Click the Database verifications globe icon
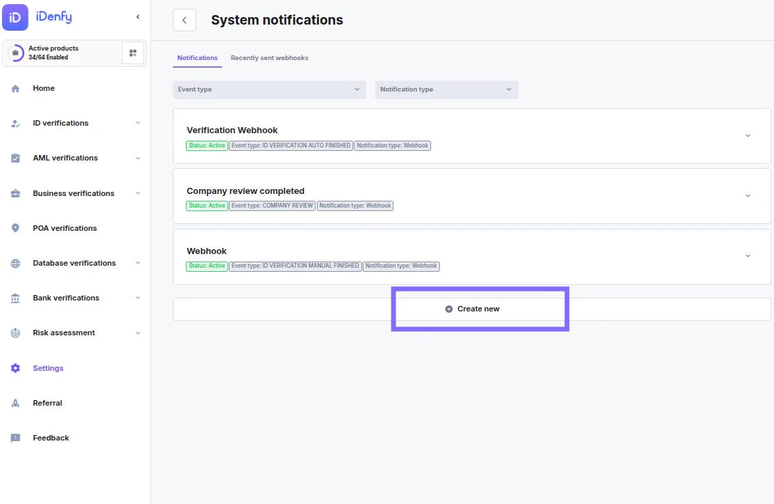 pyautogui.click(x=15, y=263)
